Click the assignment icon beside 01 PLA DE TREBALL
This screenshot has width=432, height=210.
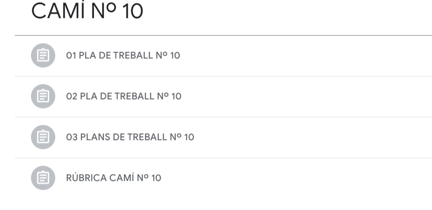click(x=43, y=56)
